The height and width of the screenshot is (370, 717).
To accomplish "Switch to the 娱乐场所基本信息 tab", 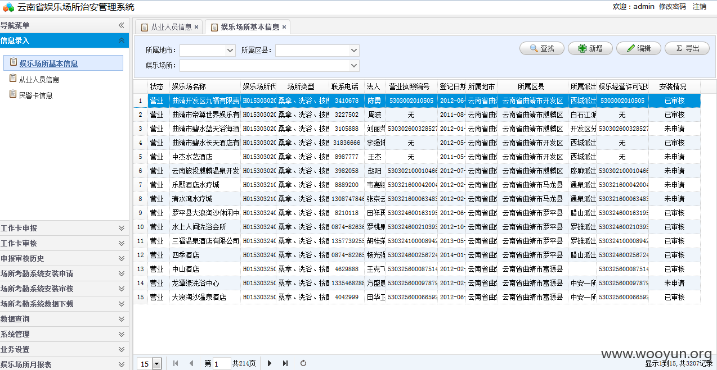I will 249,26.
